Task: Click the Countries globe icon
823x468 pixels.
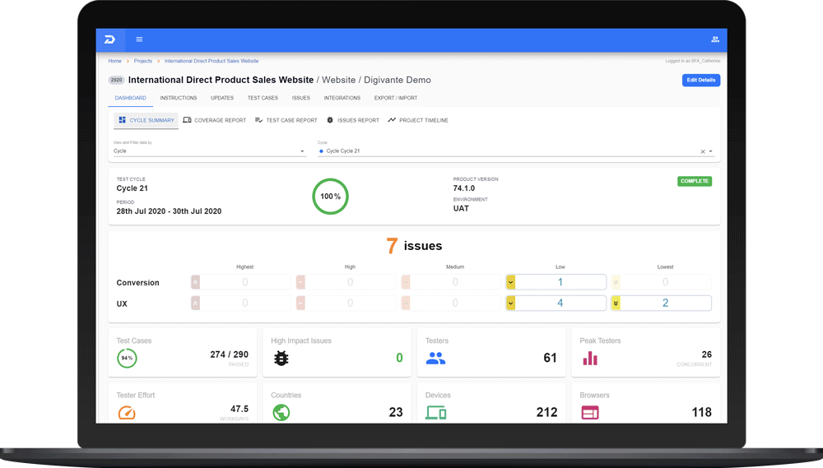Action: (x=281, y=413)
